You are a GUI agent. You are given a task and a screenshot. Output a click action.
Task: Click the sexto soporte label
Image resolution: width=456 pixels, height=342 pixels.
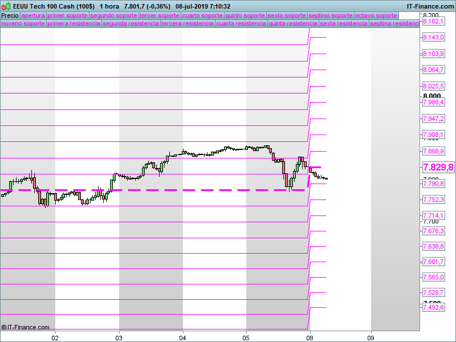287,16
